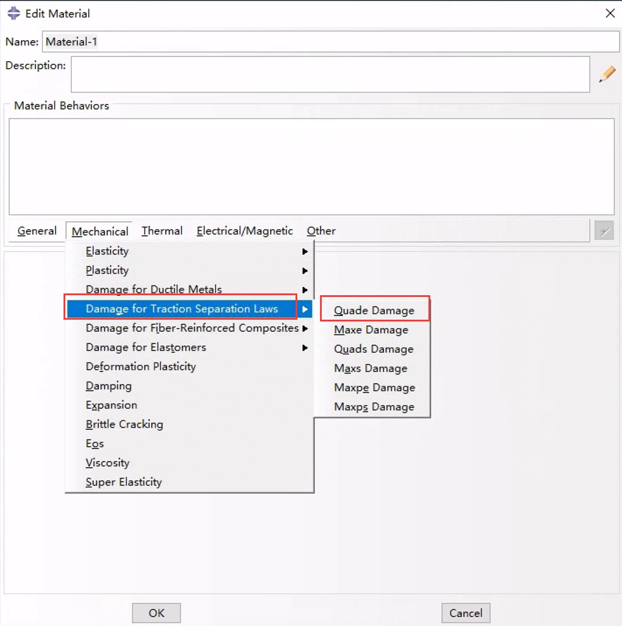Screen dimensions: 622x626
Task: Select Viscosity option
Action: pos(190,463)
